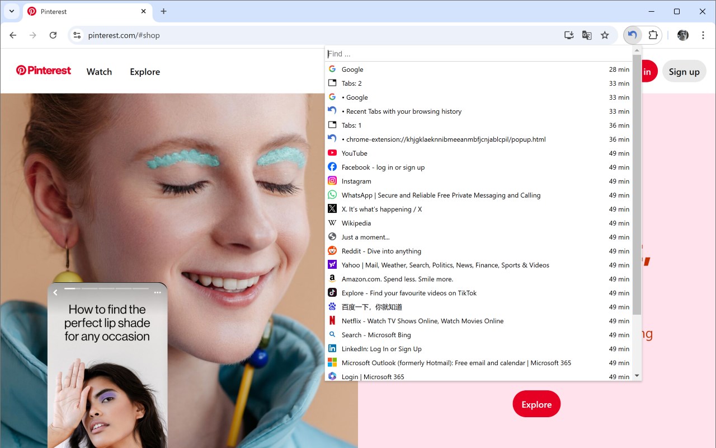Click the red Explore button
716x448 pixels.
[536, 404]
